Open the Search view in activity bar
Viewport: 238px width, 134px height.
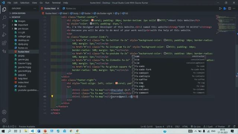click(x=4, y=18)
